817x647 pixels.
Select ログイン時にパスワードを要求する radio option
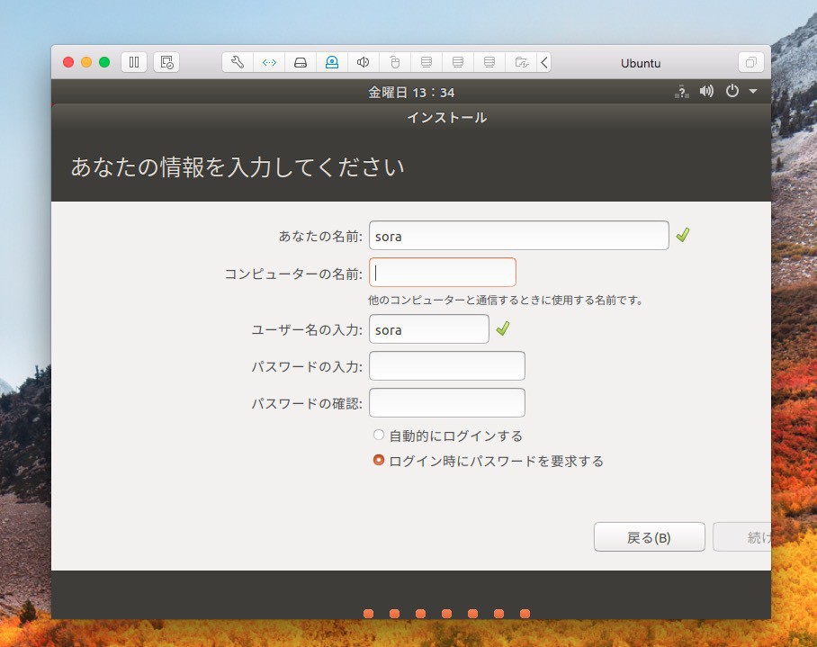click(x=379, y=461)
